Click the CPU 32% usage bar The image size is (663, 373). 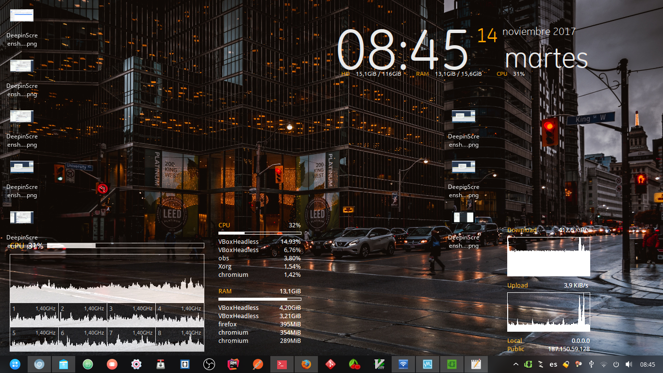coord(260,233)
